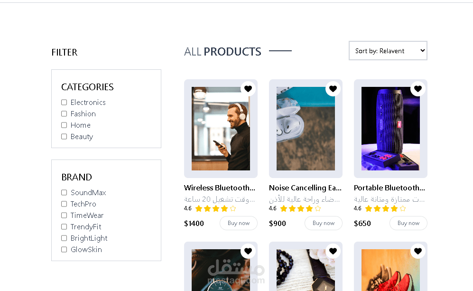Click heart icon on Noise Cancelling Earbuds
The width and height of the screenshot is (473, 291).
coord(333,89)
